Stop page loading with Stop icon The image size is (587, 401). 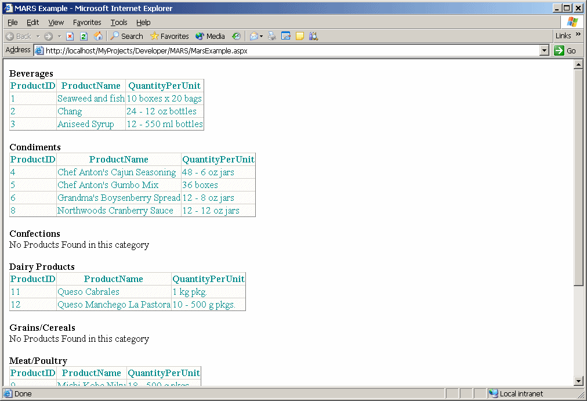70,37
